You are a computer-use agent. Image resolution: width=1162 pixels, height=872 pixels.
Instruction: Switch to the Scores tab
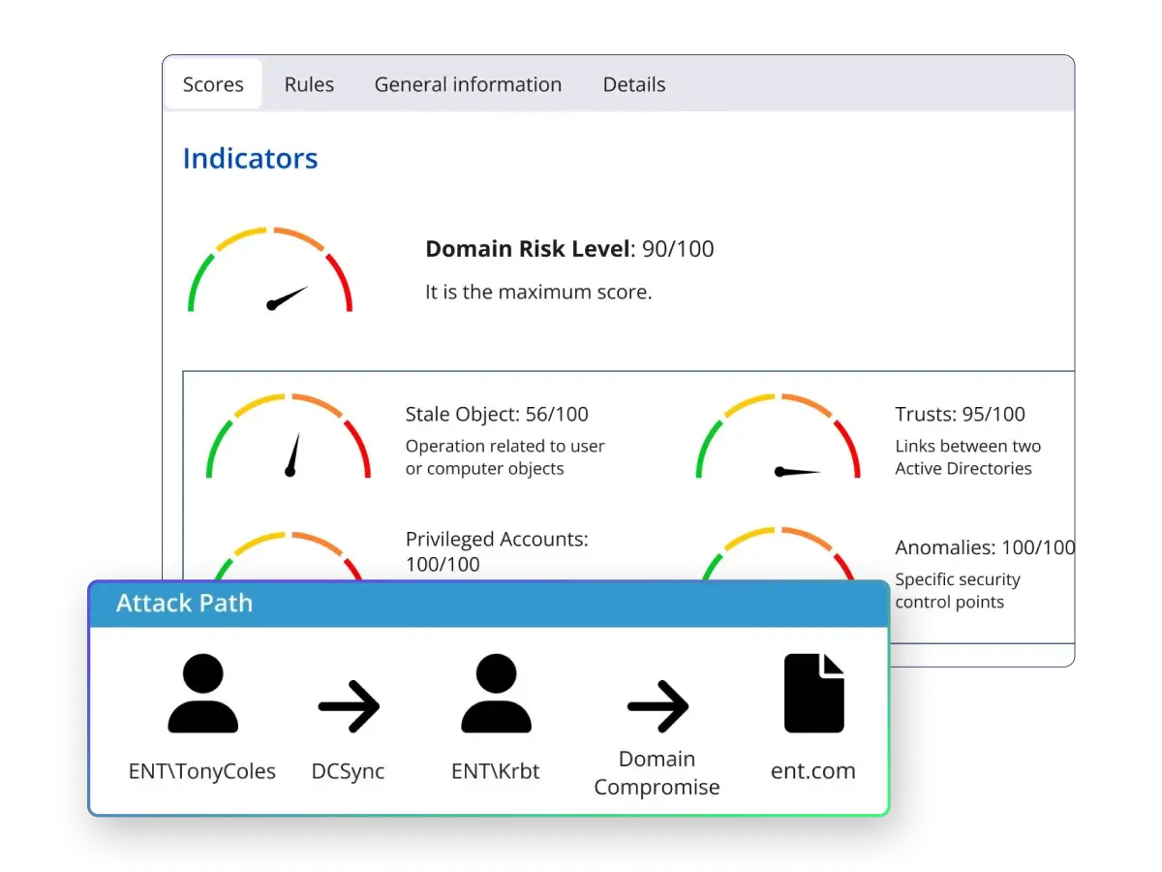213,84
